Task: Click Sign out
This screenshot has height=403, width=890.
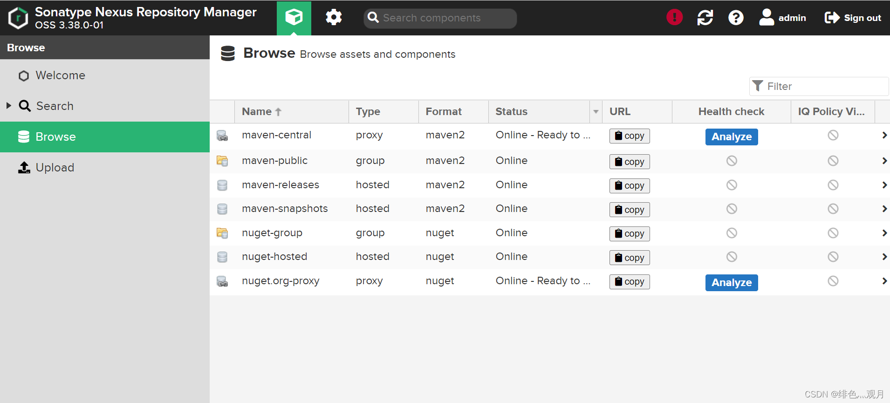Action: pyautogui.click(x=853, y=18)
